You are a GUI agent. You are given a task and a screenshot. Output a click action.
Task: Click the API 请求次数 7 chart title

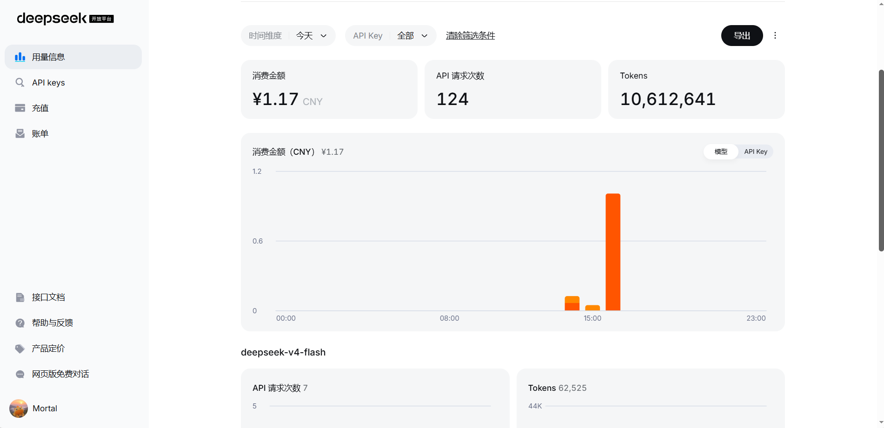pyautogui.click(x=280, y=388)
